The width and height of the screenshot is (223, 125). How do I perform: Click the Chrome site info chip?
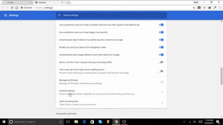coord(26,8)
